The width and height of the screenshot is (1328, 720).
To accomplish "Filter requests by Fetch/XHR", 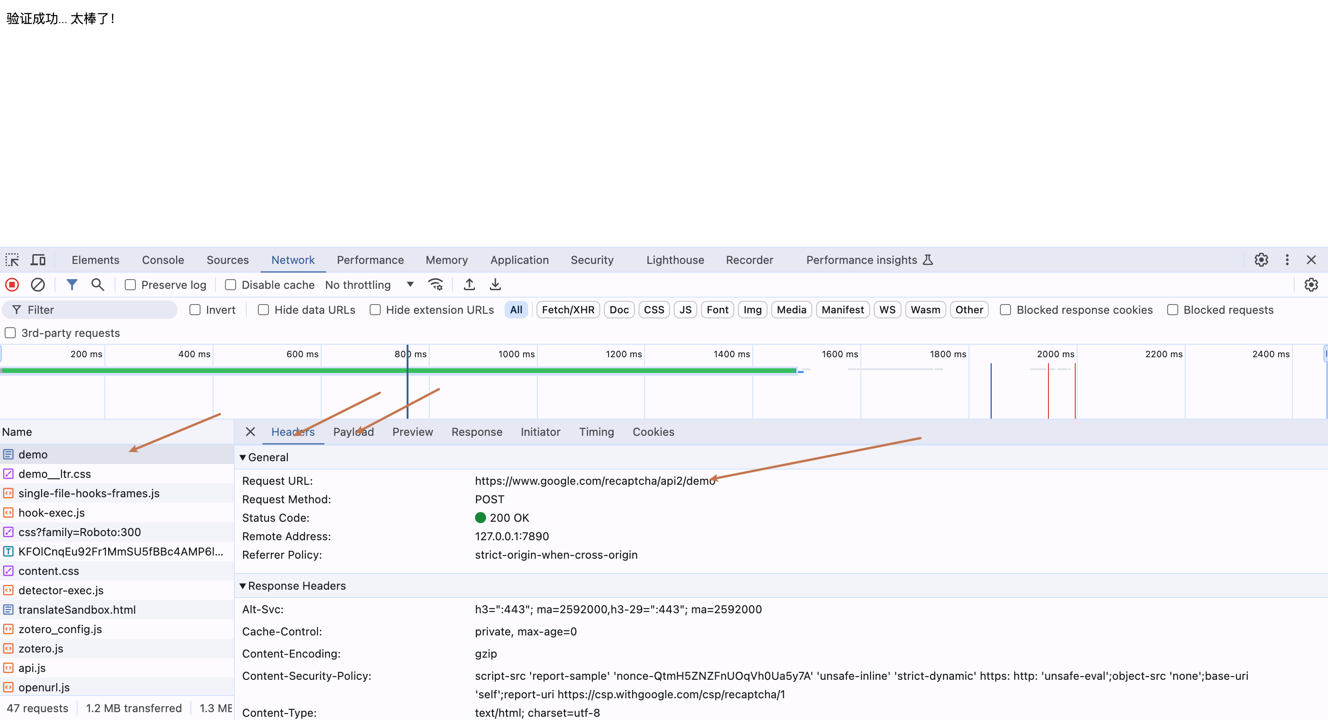I will 567,310.
